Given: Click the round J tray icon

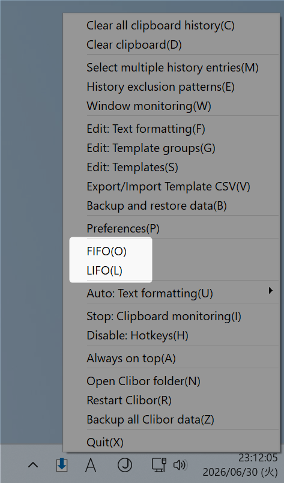Looking at the screenshot, I should [125, 465].
